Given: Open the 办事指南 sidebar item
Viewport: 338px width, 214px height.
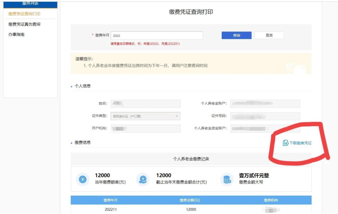Looking at the screenshot, I should click(x=16, y=35).
